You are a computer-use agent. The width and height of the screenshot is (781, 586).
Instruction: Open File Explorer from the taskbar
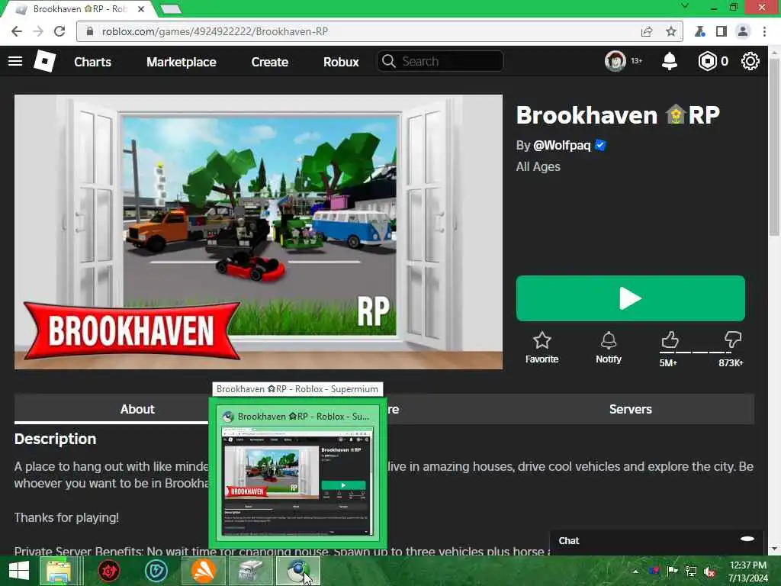(58, 571)
